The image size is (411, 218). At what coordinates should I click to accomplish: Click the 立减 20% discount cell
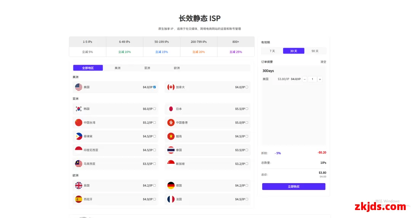[199, 52]
